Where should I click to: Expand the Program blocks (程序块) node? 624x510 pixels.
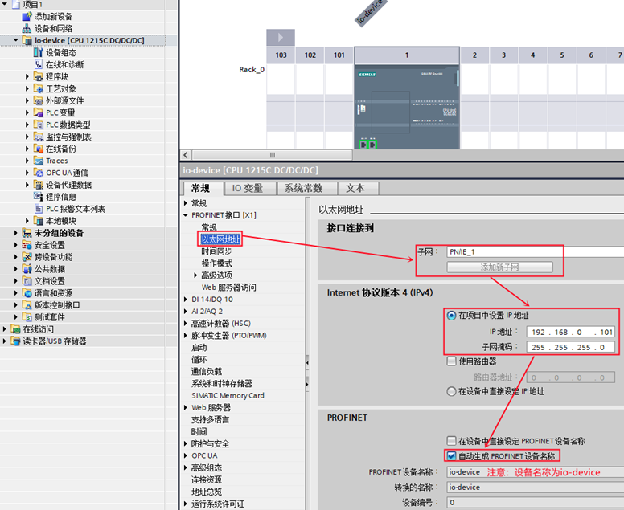[27, 76]
